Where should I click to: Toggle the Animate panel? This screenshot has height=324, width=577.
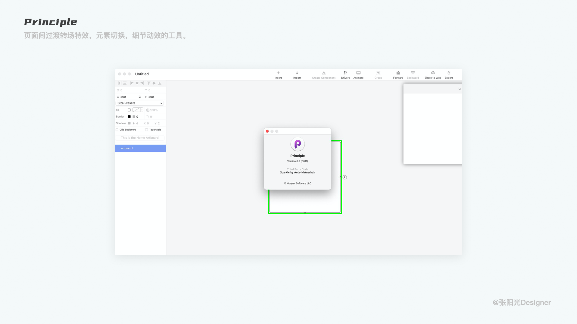click(358, 73)
